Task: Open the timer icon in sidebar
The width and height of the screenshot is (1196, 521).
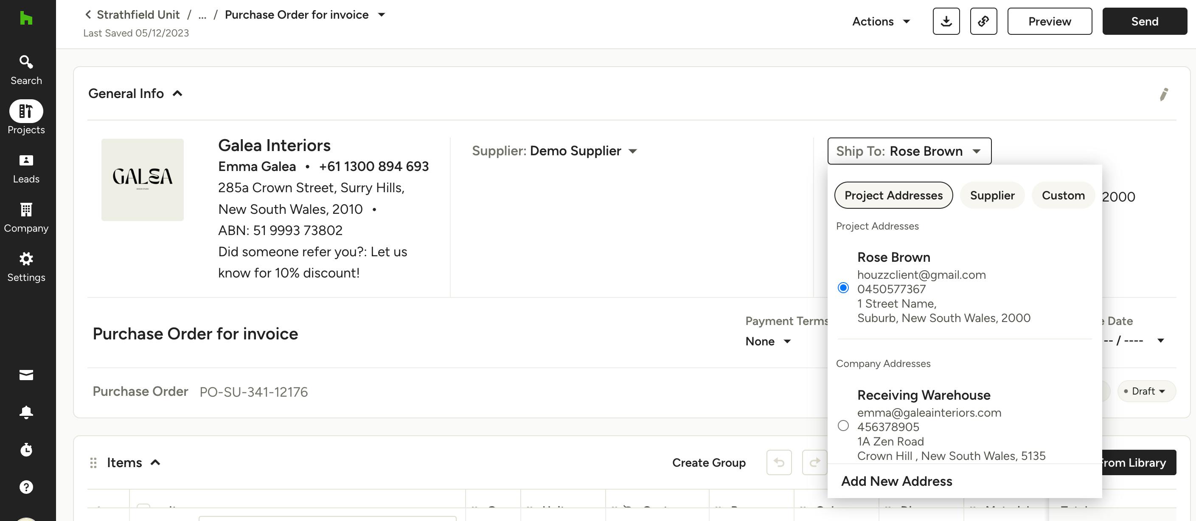Action: (x=26, y=450)
